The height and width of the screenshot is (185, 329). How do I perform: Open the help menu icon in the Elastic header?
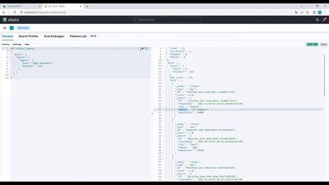(x=317, y=20)
